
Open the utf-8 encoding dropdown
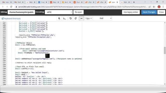tap(59, 12)
